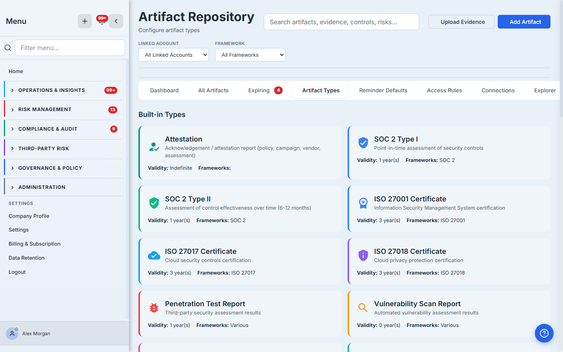Click the Attestation user-check icon

pyautogui.click(x=154, y=147)
